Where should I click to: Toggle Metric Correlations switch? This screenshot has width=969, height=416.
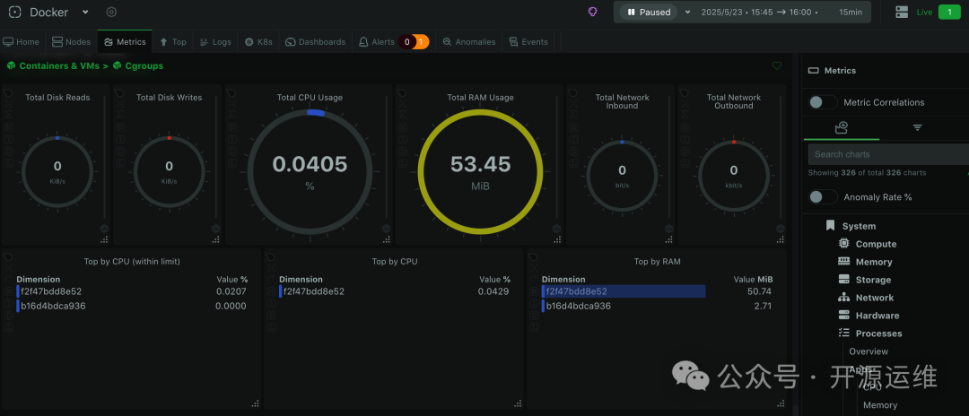[823, 102]
